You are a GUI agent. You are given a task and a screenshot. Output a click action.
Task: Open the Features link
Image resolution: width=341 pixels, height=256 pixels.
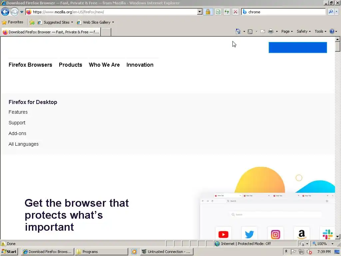[x=18, y=112]
